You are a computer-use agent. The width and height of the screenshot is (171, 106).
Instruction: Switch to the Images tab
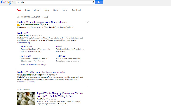(x=46, y=10)
